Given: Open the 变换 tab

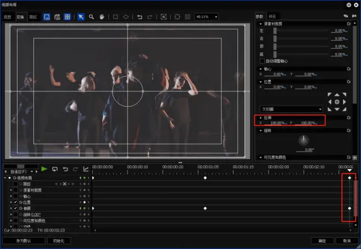Looking at the screenshot, I should tap(20, 17).
